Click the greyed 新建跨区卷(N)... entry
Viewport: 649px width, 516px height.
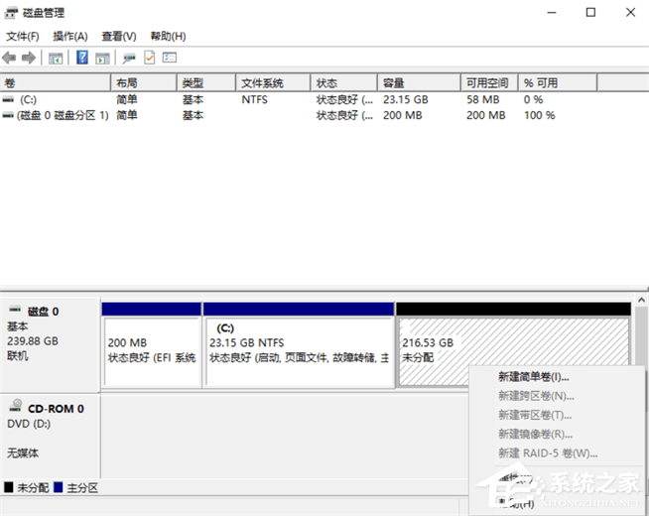click(536, 396)
